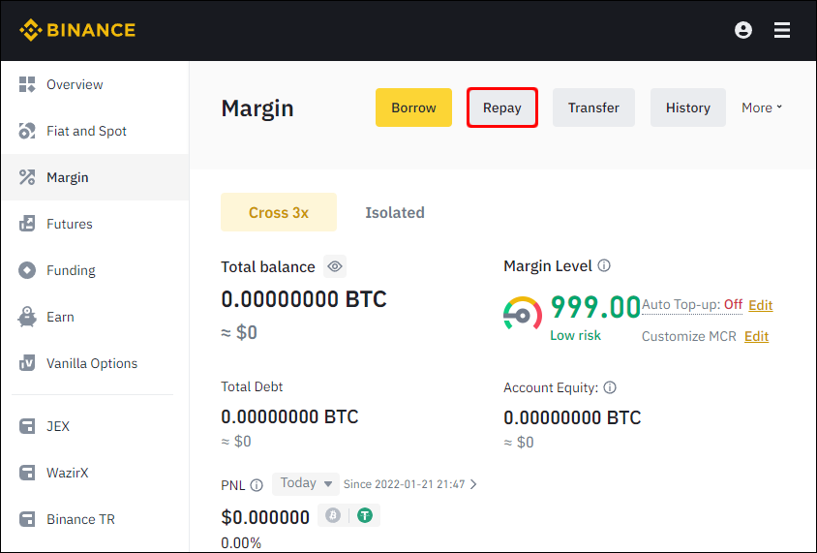Click the Vanilla Options sidebar icon
Viewport: 817px width, 553px height.
[27, 363]
